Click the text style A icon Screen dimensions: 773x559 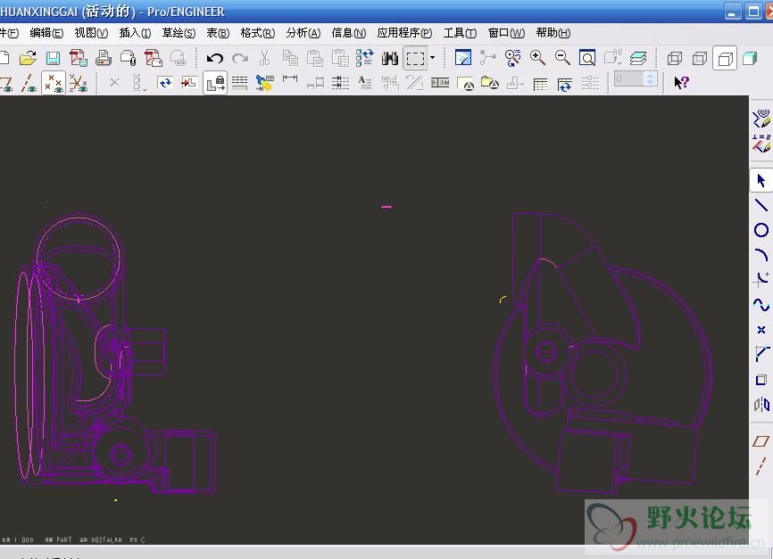364,82
